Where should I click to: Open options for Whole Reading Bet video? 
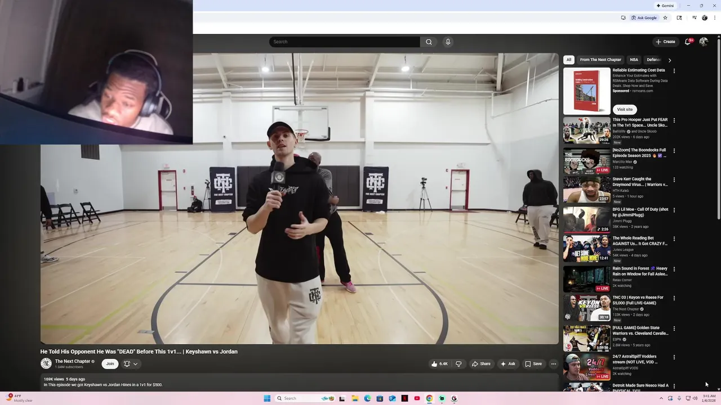(674, 238)
